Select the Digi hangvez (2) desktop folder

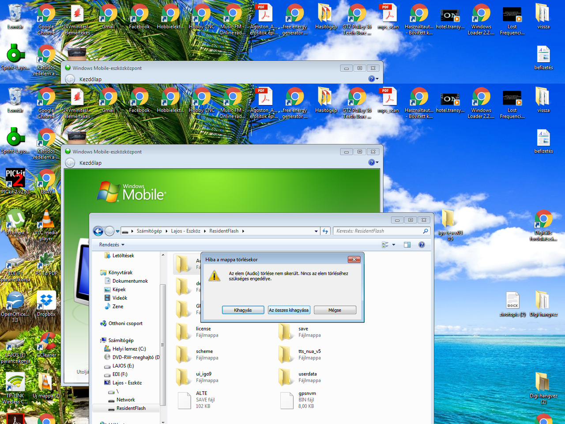543,388
